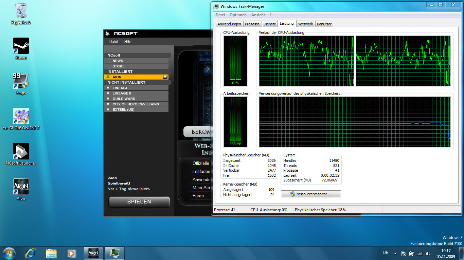Screen dimensions: 464x260
Task: Click the SPIELEN button
Action: click(x=139, y=202)
